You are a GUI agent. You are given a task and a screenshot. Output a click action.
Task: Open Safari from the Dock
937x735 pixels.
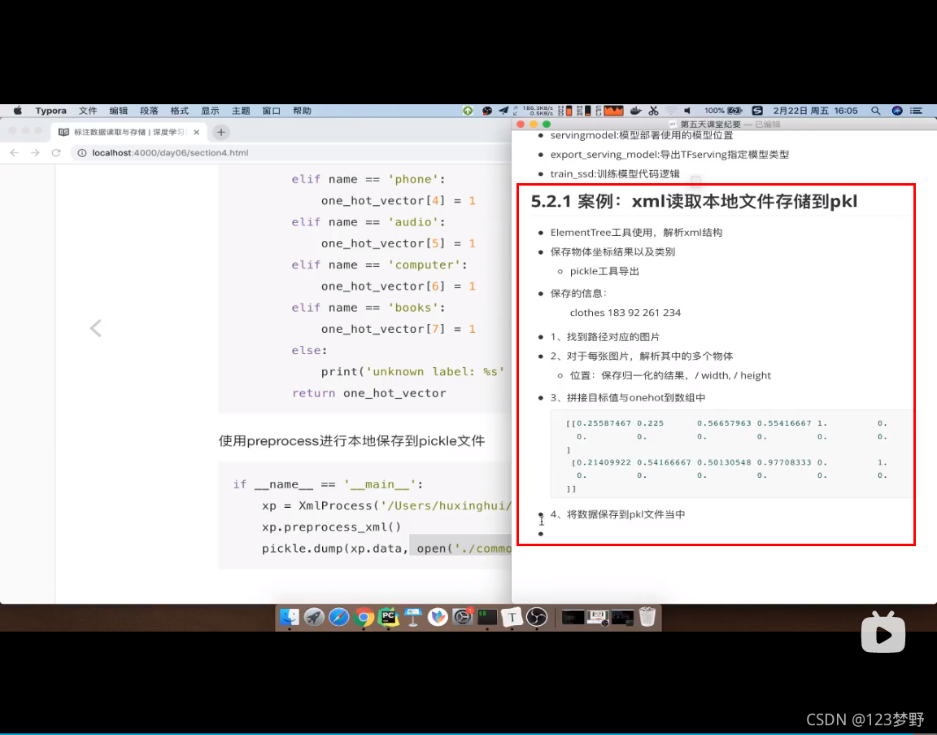click(339, 617)
